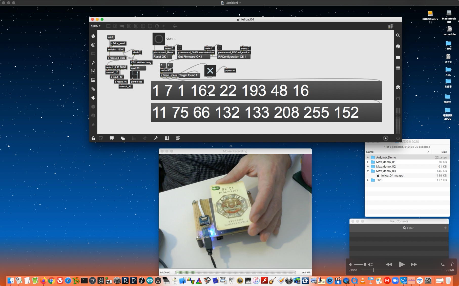
Task: Open the AirPlay icon in player overlay
Action: (443, 264)
